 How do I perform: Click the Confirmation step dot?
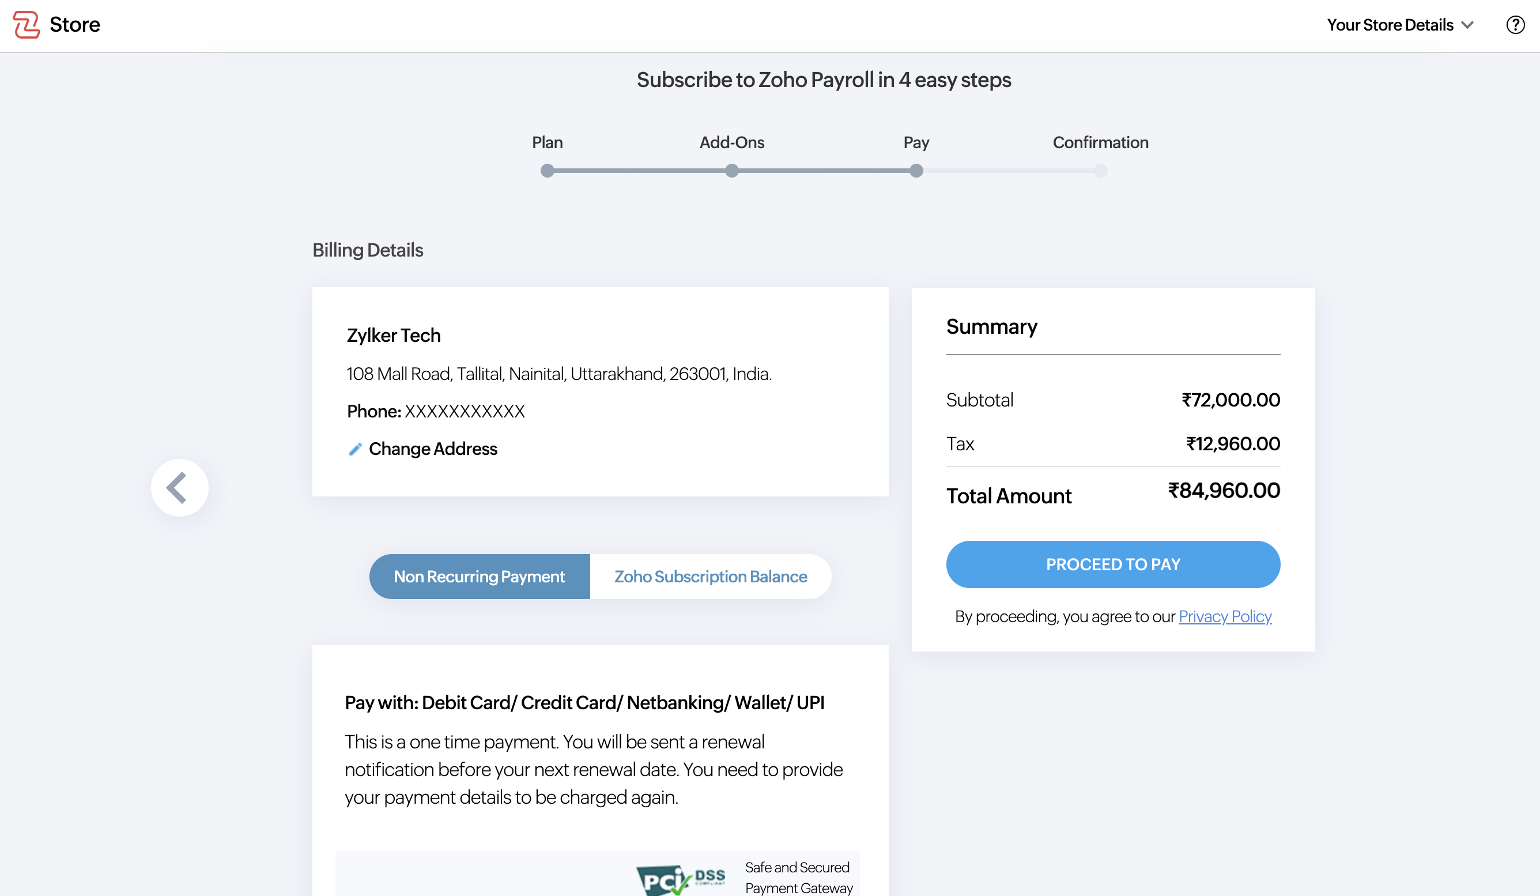tap(1100, 171)
